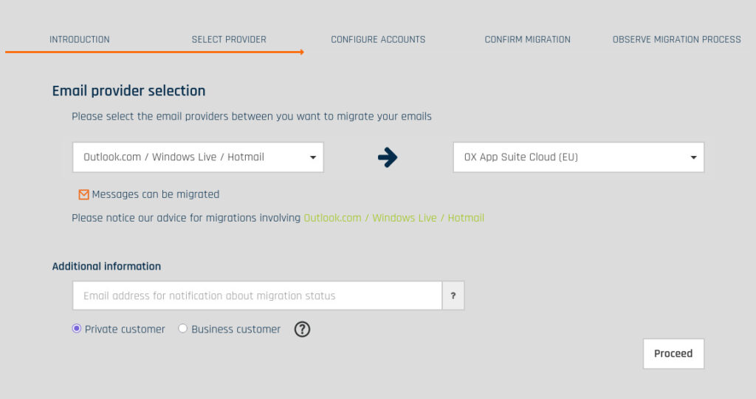Select the Private customer radio button

point(77,329)
